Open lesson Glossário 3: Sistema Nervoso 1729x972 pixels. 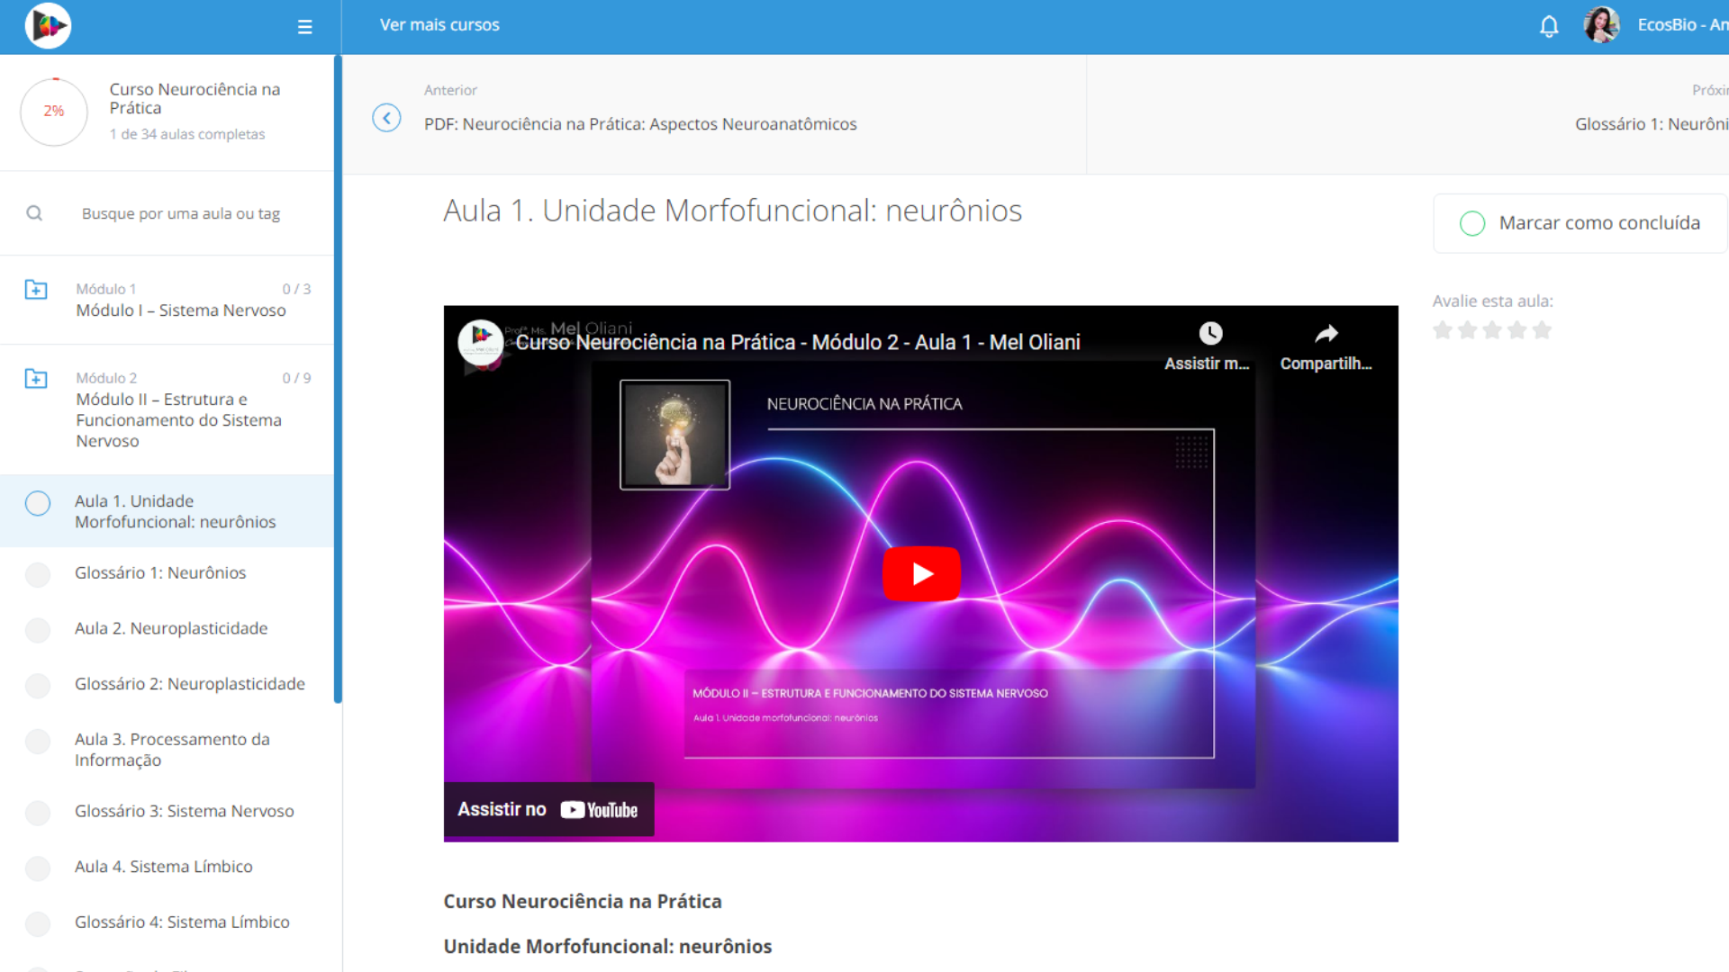tap(185, 811)
